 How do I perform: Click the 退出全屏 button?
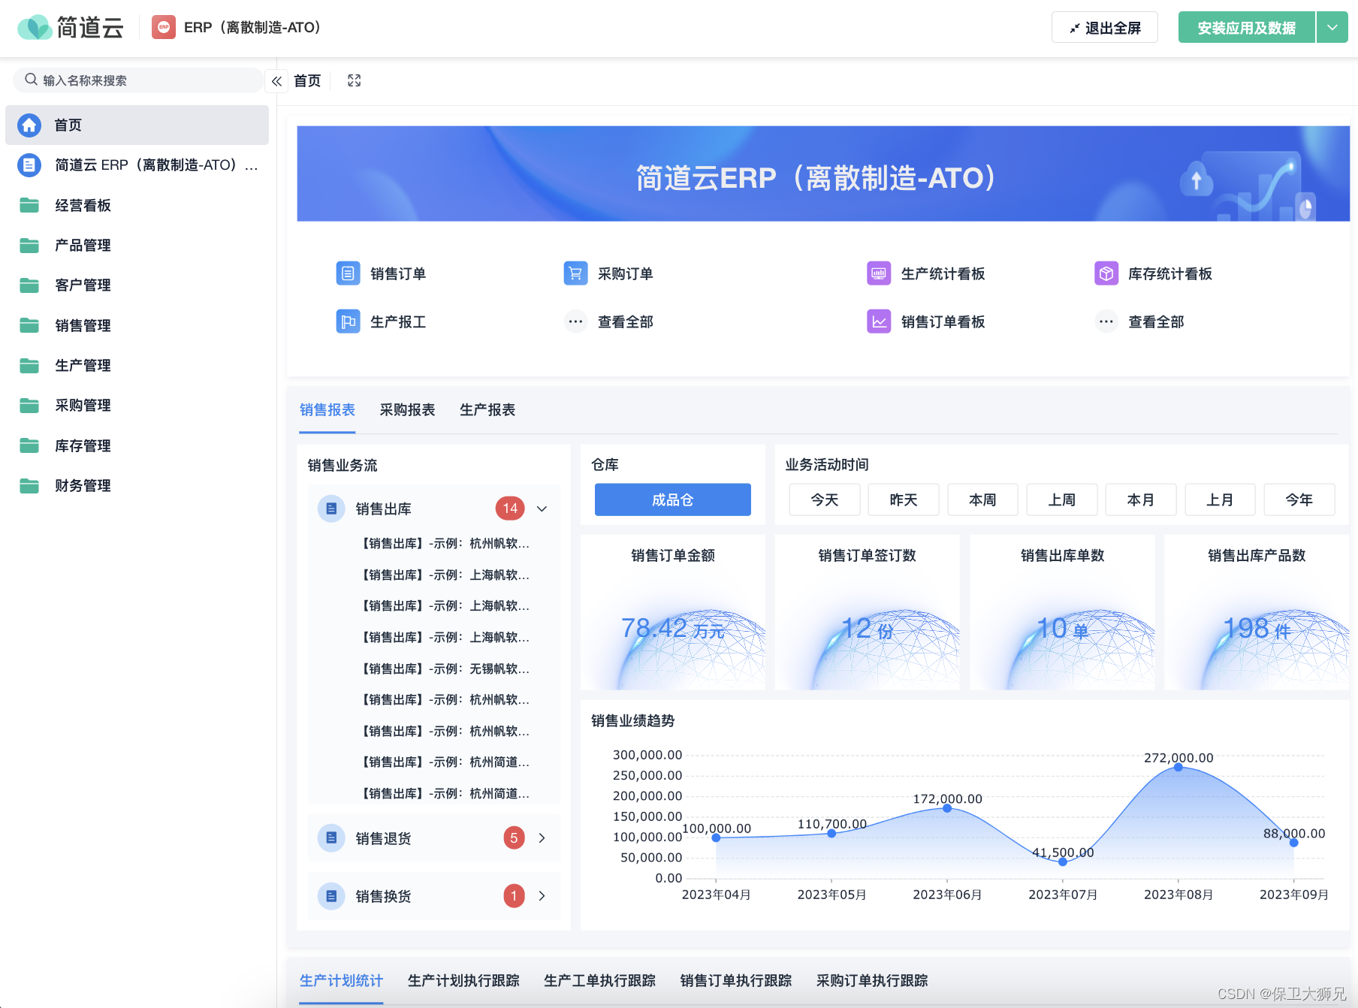click(1104, 26)
